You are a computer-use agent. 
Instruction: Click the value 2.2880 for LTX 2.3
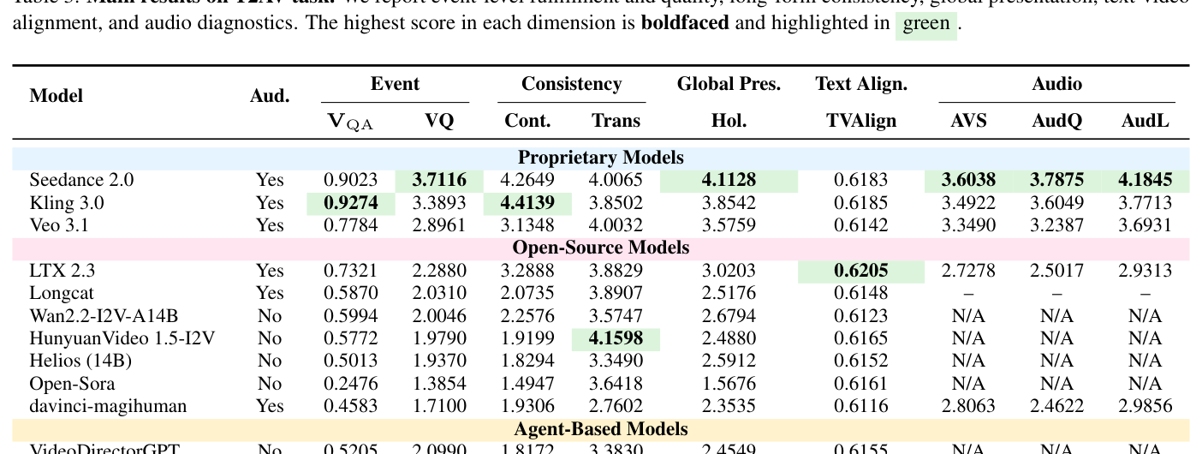pyautogui.click(x=439, y=271)
